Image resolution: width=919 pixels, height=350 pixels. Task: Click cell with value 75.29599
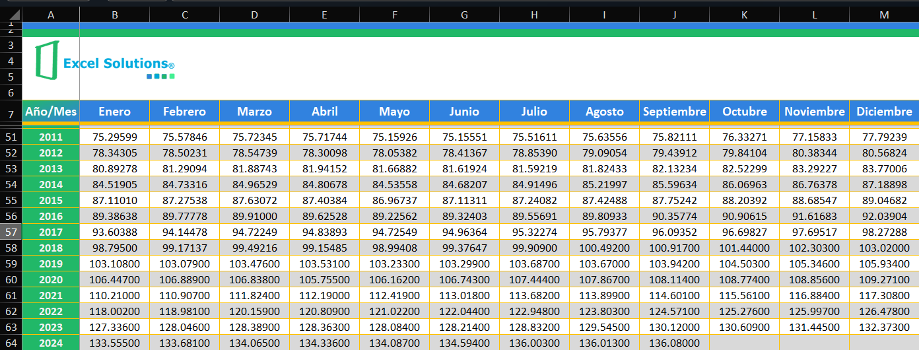tap(115, 137)
